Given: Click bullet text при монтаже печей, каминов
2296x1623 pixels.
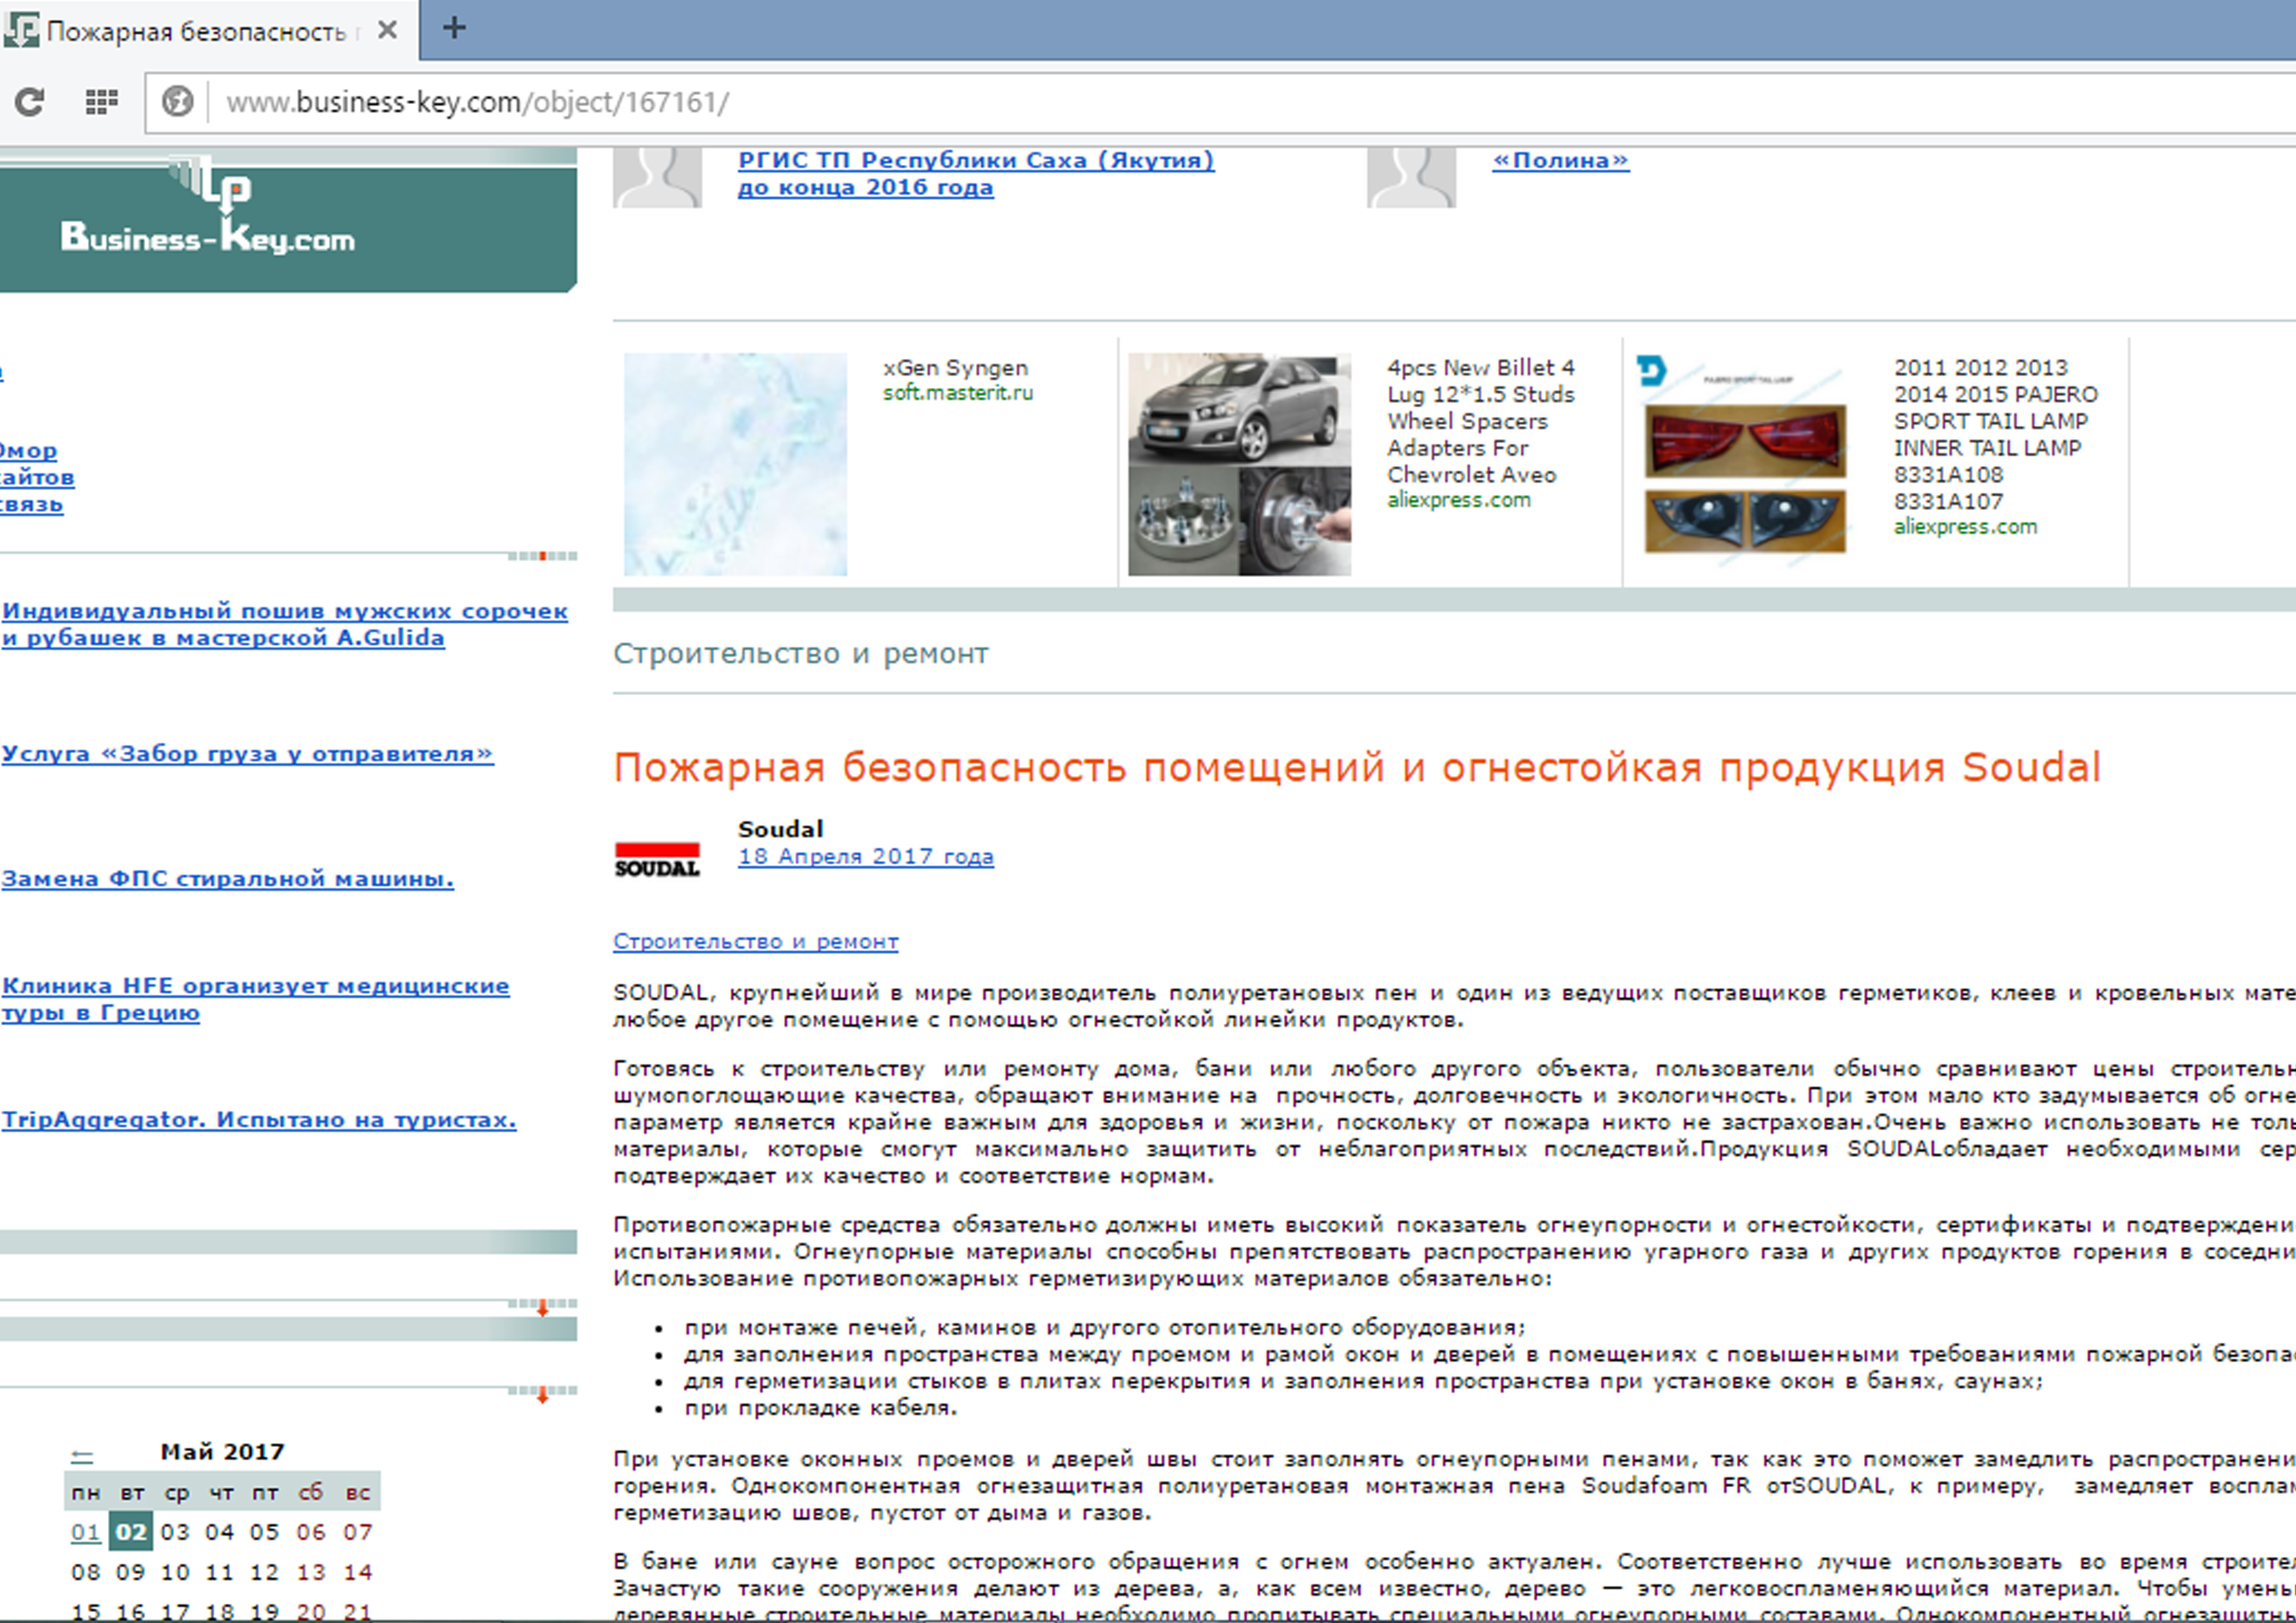Looking at the screenshot, I should tap(1105, 1328).
